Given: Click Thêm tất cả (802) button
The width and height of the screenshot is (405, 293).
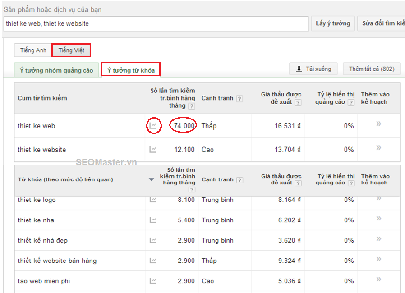Looking at the screenshot, I should (372, 69).
